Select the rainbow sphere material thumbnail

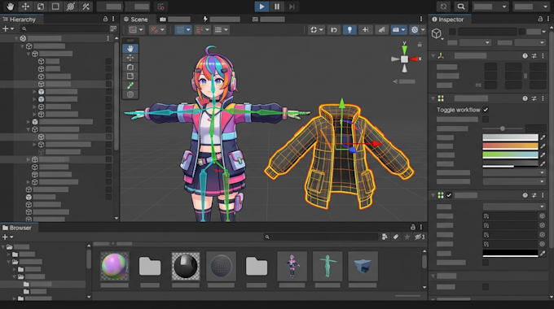pos(115,266)
